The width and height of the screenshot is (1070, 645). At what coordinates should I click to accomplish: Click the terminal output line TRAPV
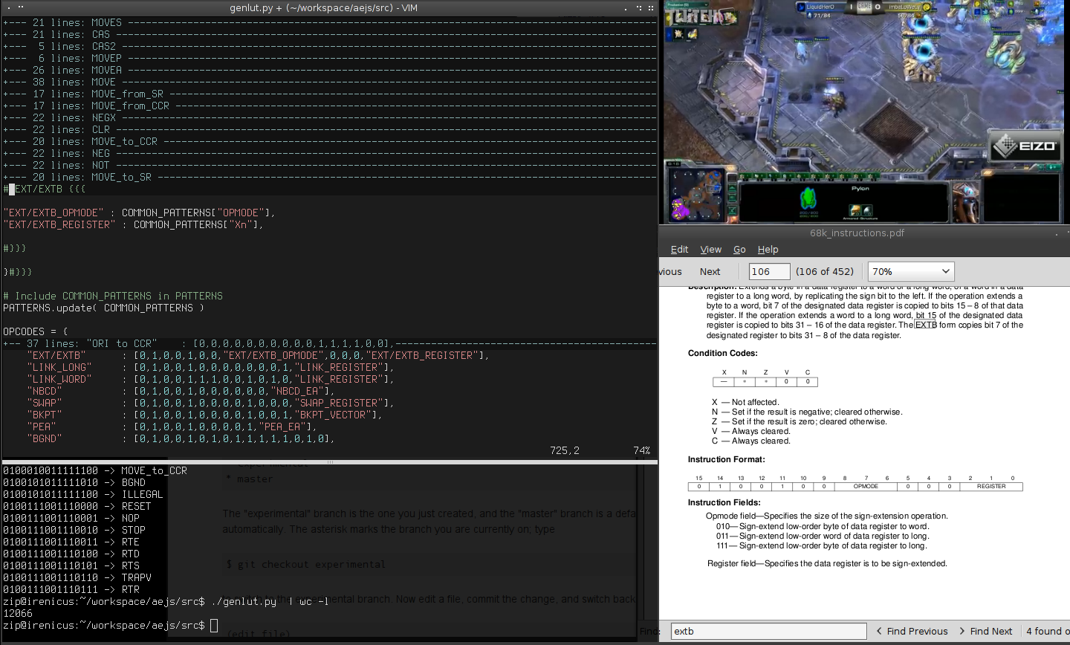pyautogui.click(x=77, y=577)
